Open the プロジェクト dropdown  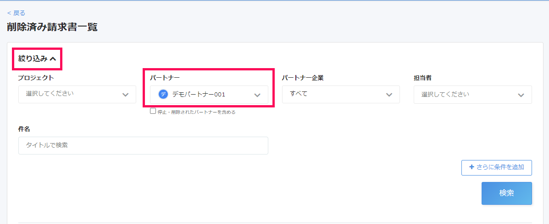(77, 94)
